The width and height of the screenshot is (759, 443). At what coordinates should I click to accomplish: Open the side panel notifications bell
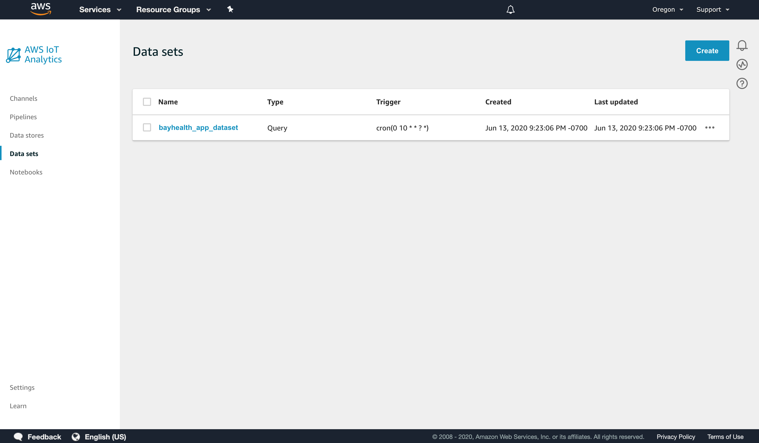(x=742, y=46)
